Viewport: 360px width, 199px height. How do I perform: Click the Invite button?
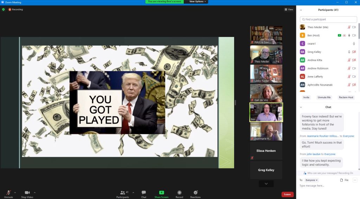306,97
